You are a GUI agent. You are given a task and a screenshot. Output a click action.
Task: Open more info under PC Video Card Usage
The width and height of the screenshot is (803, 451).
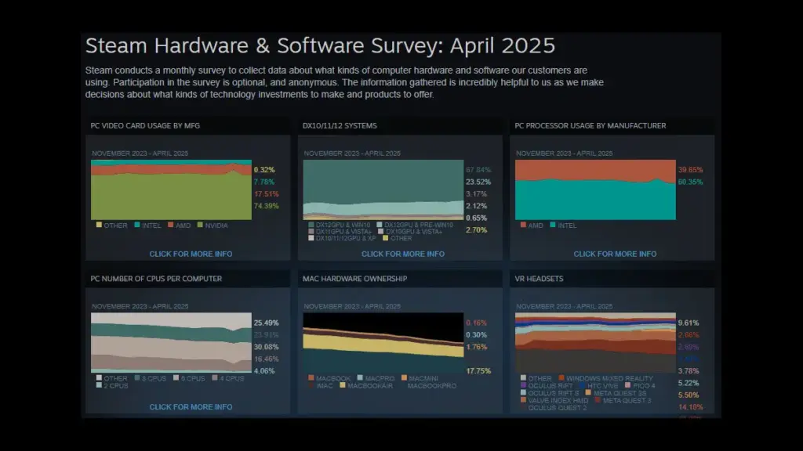pos(191,254)
